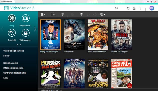Viewport: 158px width, 91px height.
Task: Go to next category page arrow
Action: [35, 29]
